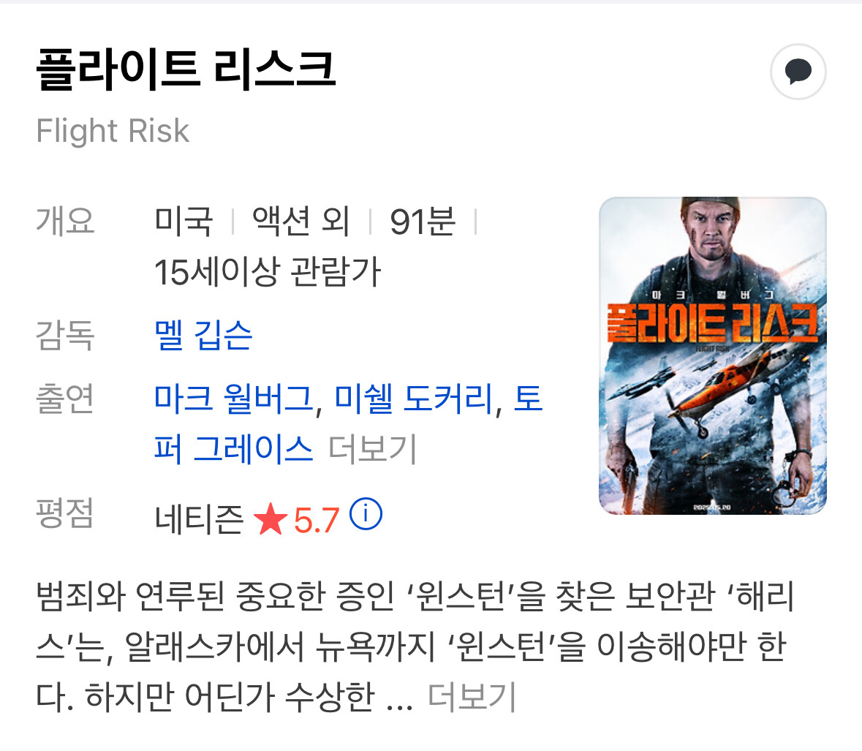
Task: Open director link 멜 깁슨
Action: [203, 335]
